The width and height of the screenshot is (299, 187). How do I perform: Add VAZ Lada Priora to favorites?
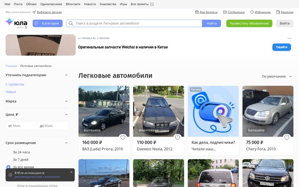(x=123, y=138)
